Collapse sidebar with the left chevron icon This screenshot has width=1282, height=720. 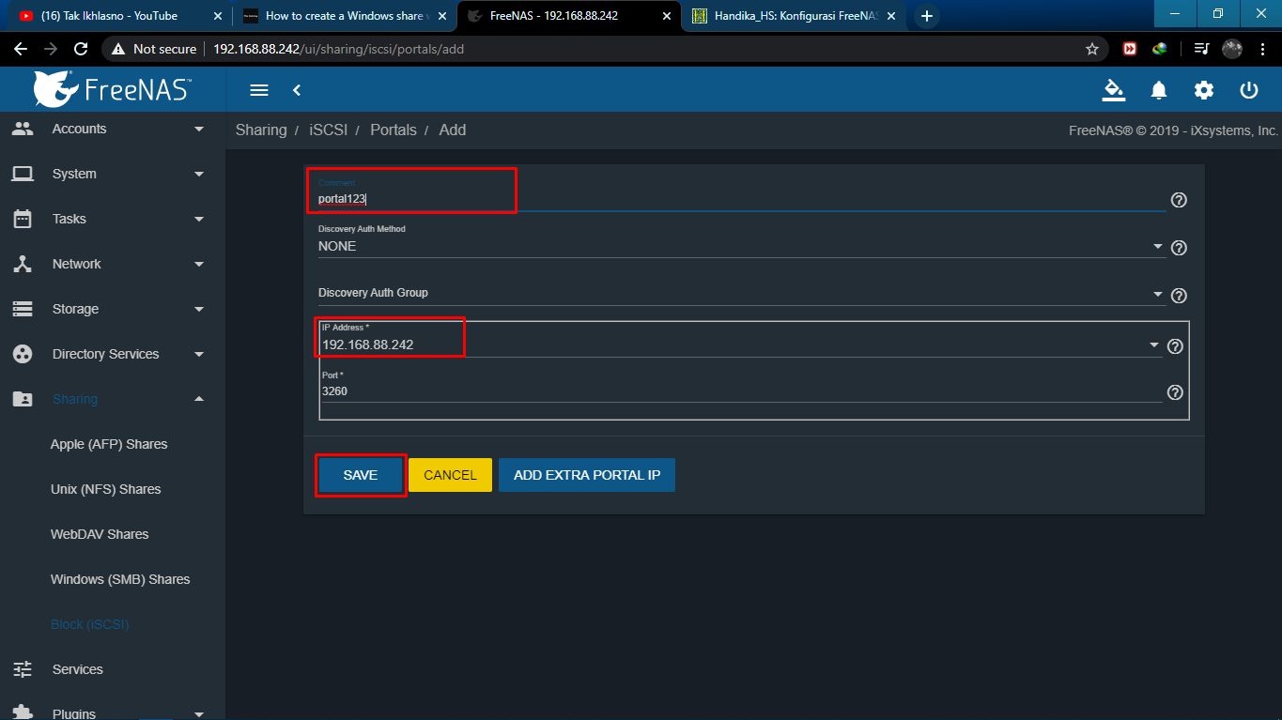coord(297,90)
